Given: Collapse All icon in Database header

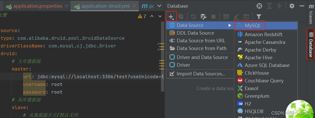Looking at the screenshot, I should coord(279,6).
